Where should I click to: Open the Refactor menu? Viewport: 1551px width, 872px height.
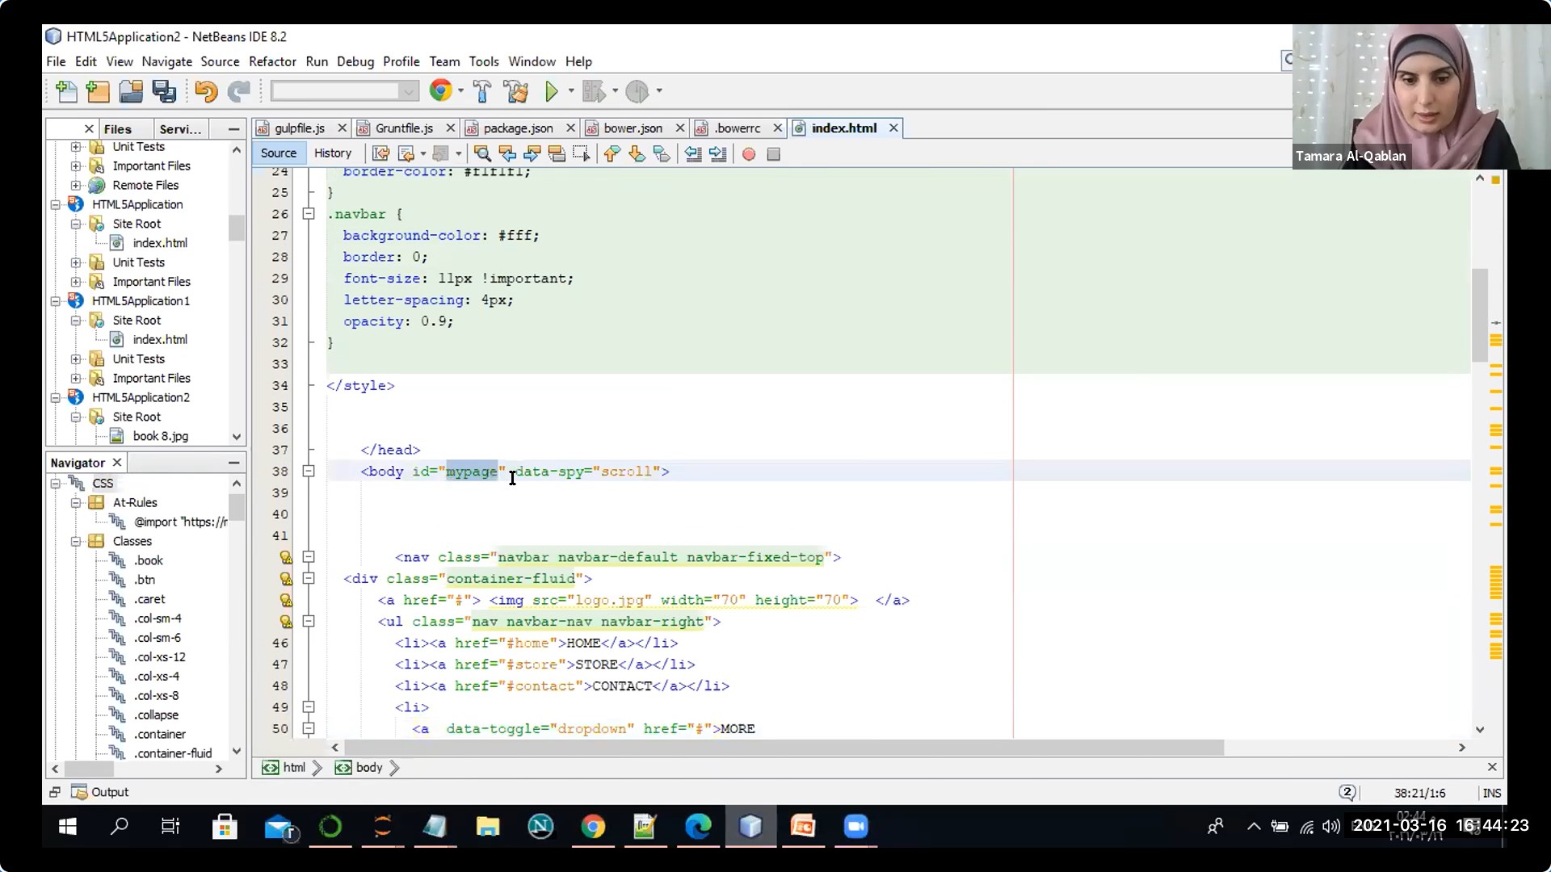click(272, 61)
